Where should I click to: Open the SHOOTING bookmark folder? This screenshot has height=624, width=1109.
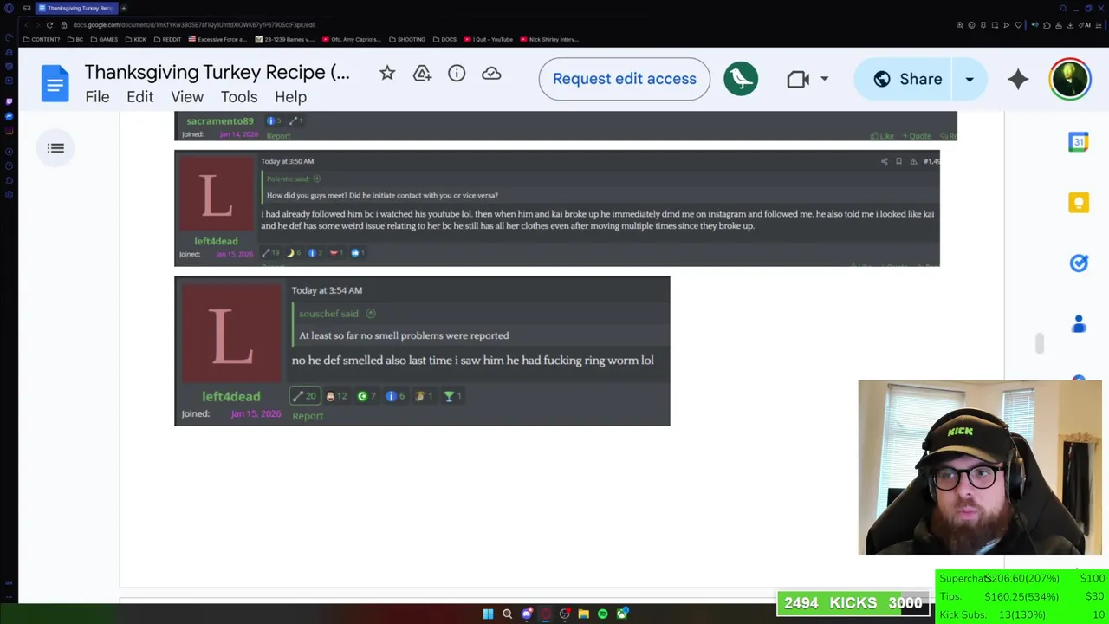(407, 39)
